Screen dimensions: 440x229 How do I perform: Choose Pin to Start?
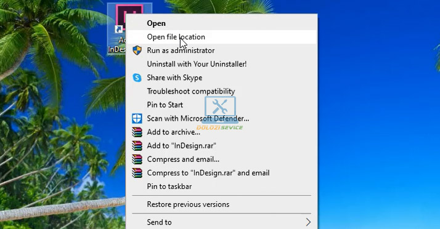[x=222, y=105]
